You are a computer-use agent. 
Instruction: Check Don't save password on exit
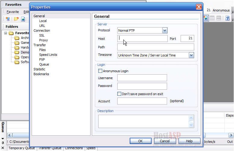[119, 94]
